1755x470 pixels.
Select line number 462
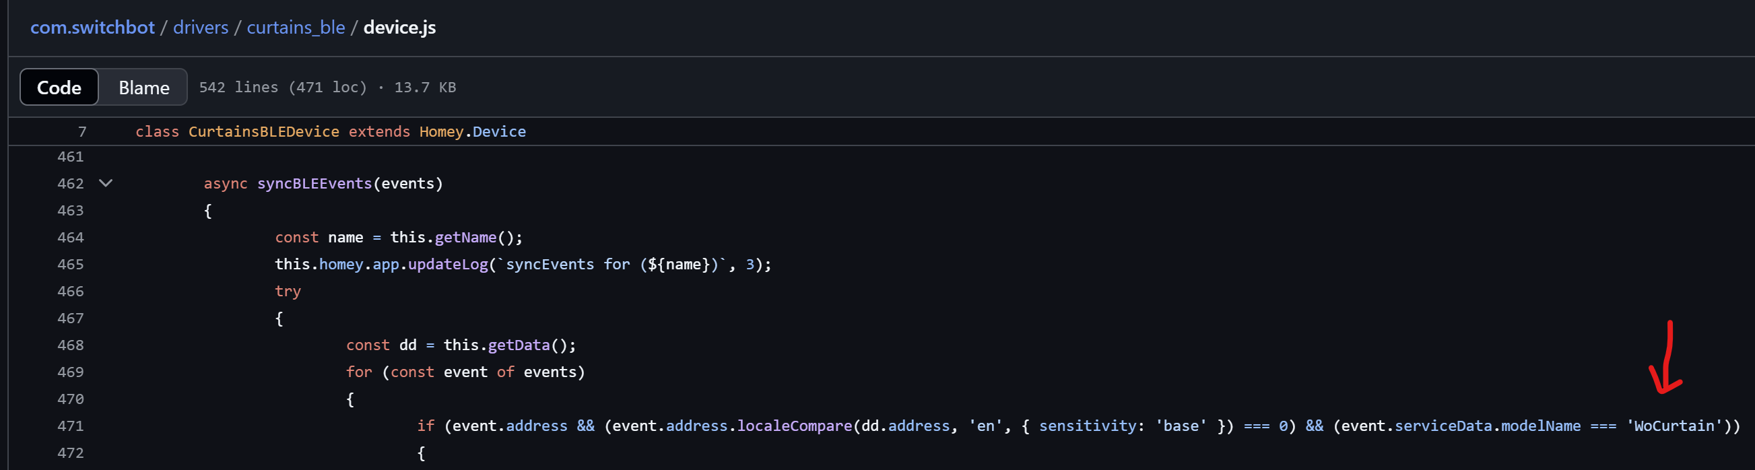pos(70,183)
